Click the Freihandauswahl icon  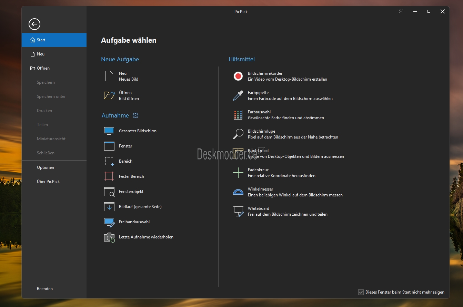pos(109,222)
